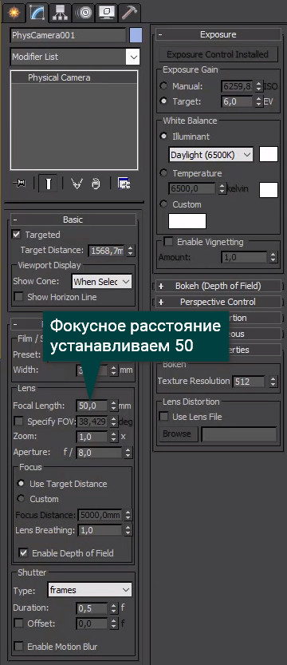Screen dimensions: 287x665
Task: Open the Modifier List dropdown
Action: click(x=75, y=57)
